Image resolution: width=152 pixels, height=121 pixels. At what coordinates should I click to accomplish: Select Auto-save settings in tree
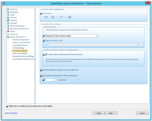click(20, 54)
